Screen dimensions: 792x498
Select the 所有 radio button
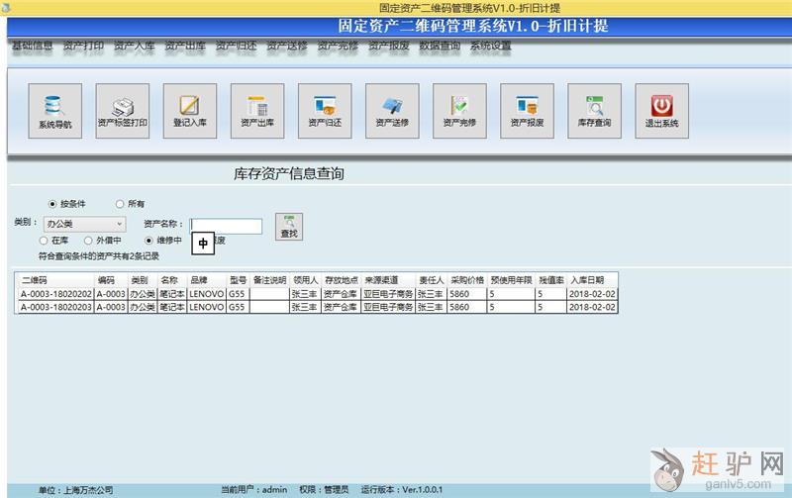click(x=120, y=204)
